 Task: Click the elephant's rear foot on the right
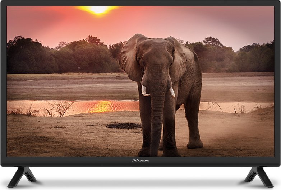pyautogui.click(x=195, y=144)
